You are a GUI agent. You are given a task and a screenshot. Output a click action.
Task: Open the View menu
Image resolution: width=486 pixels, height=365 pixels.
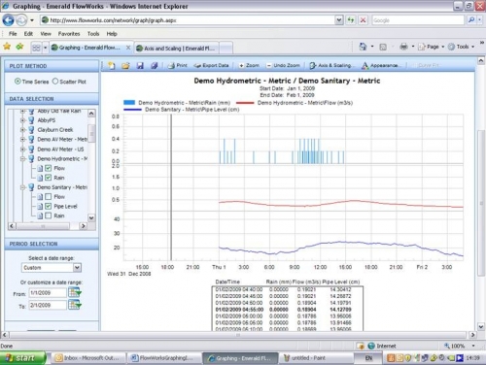click(x=46, y=34)
